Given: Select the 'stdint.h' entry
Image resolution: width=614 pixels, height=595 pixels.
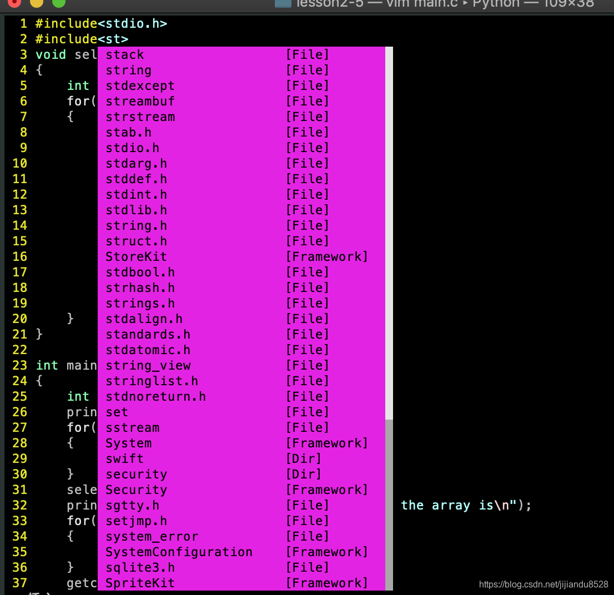Looking at the screenshot, I should (x=241, y=194).
